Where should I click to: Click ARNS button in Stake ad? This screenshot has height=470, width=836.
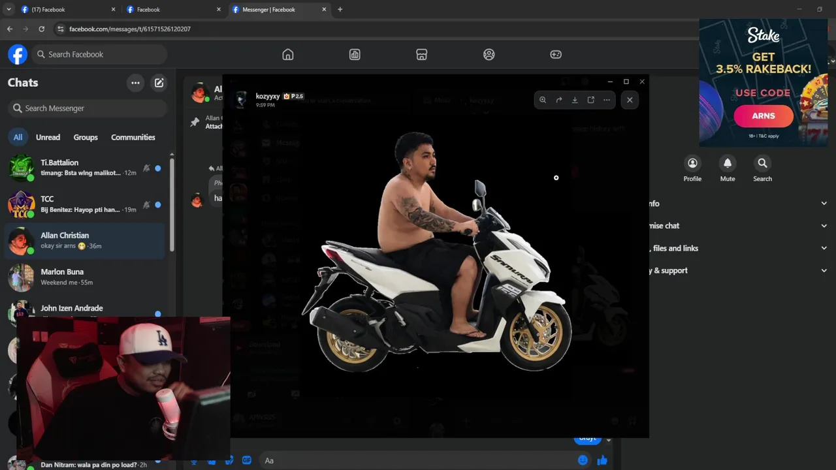tap(764, 116)
